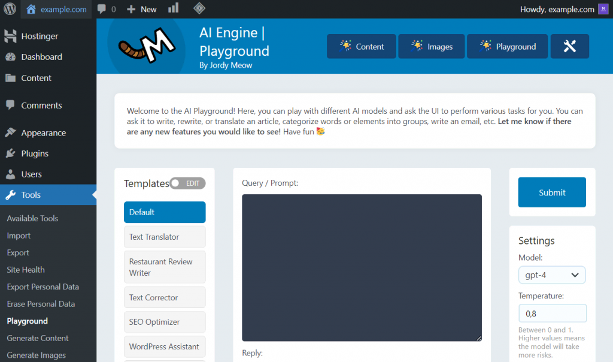
Task: Switch to the Images view in the header
Action: coord(431,46)
